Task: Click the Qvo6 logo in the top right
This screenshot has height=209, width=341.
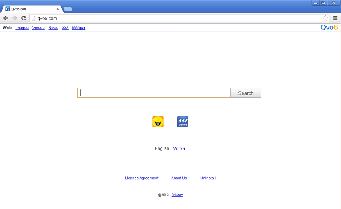Action: [x=329, y=28]
